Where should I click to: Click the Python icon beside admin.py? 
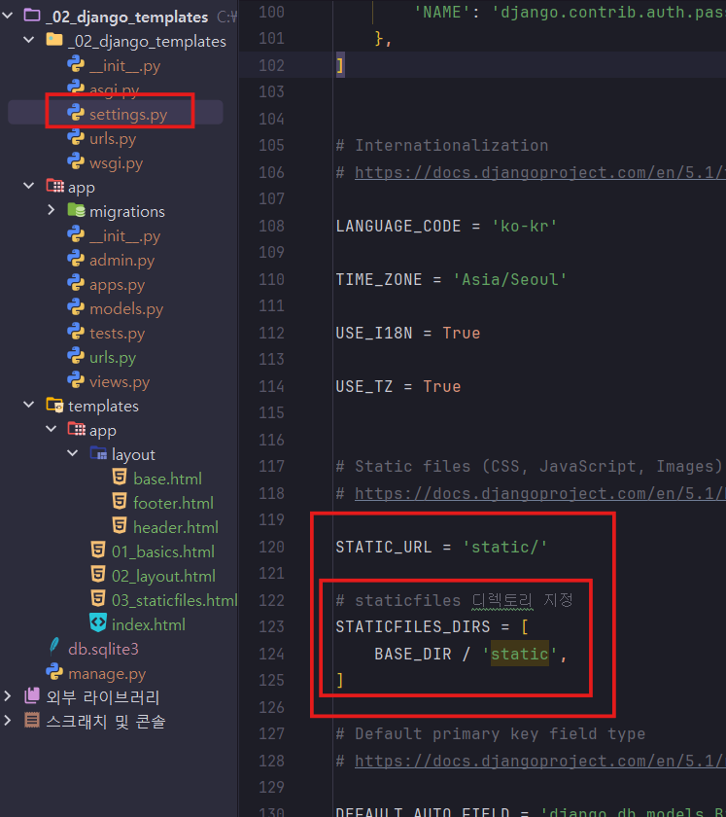tap(76, 259)
